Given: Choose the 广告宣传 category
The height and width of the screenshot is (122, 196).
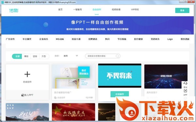Looking at the screenshot, I should [x=10, y=39].
